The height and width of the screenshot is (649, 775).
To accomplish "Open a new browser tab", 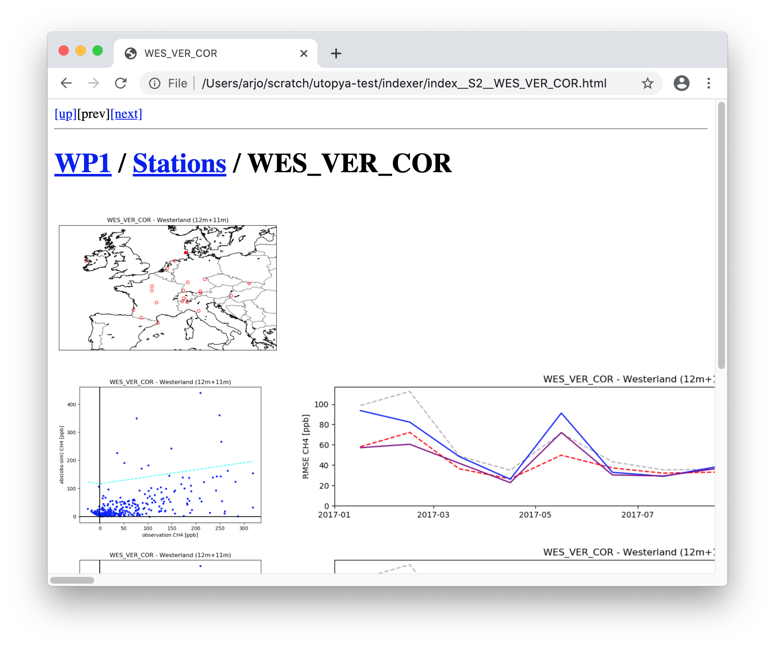I will [336, 53].
